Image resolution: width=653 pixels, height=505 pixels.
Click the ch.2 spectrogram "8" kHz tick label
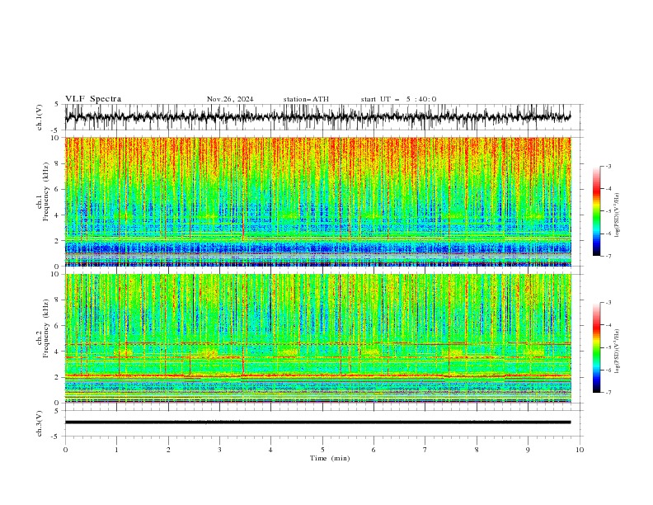(57, 300)
